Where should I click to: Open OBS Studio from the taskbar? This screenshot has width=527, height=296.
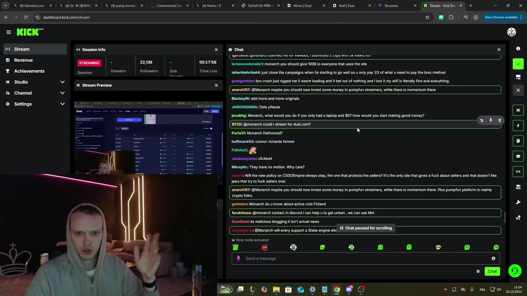(361, 289)
